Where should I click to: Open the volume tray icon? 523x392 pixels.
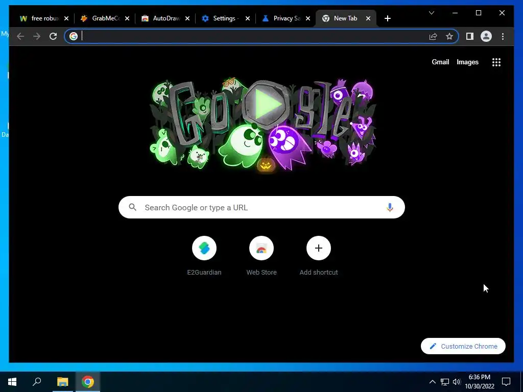click(457, 382)
